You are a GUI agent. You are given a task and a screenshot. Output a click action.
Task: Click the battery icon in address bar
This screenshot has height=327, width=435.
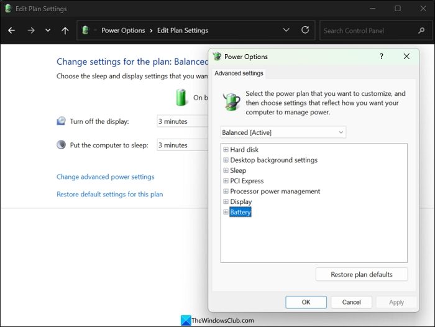(x=86, y=30)
